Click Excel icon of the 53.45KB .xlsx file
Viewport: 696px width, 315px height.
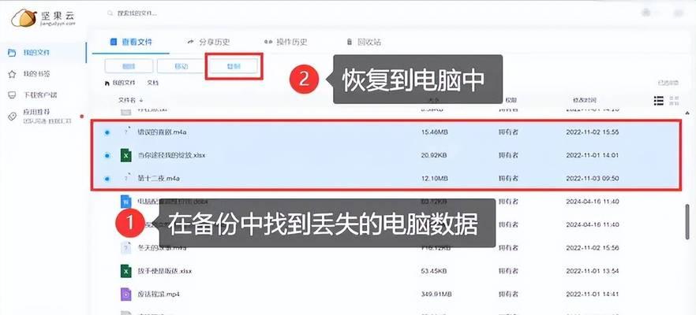(126, 271)
